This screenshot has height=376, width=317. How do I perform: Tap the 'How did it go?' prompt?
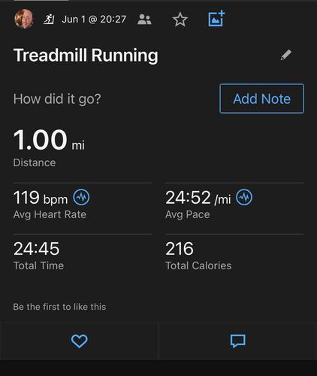pos(57,99)
